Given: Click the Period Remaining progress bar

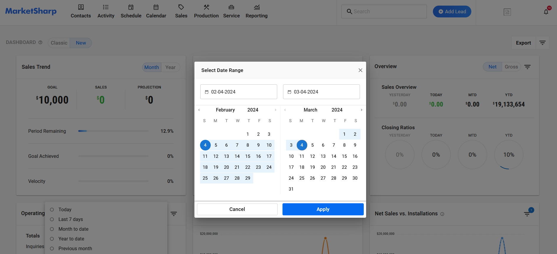Looking at the screenshot, I should pyautogui.click(x=113, y=131).
